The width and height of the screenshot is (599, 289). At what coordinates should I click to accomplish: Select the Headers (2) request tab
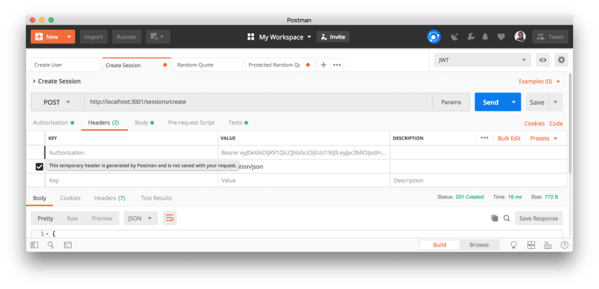pos(103,122)
